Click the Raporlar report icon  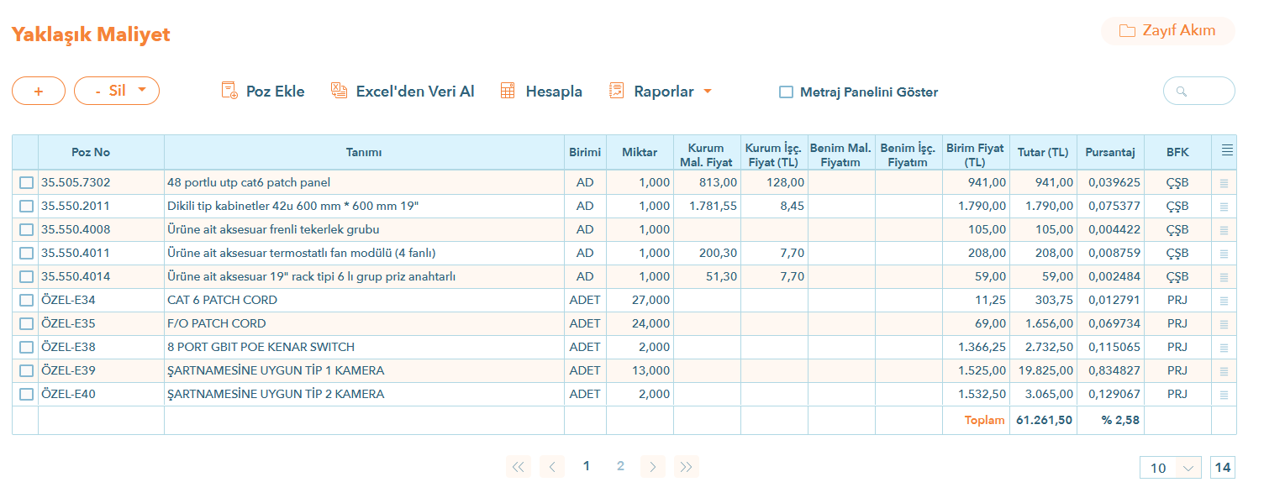pos(617,92)
